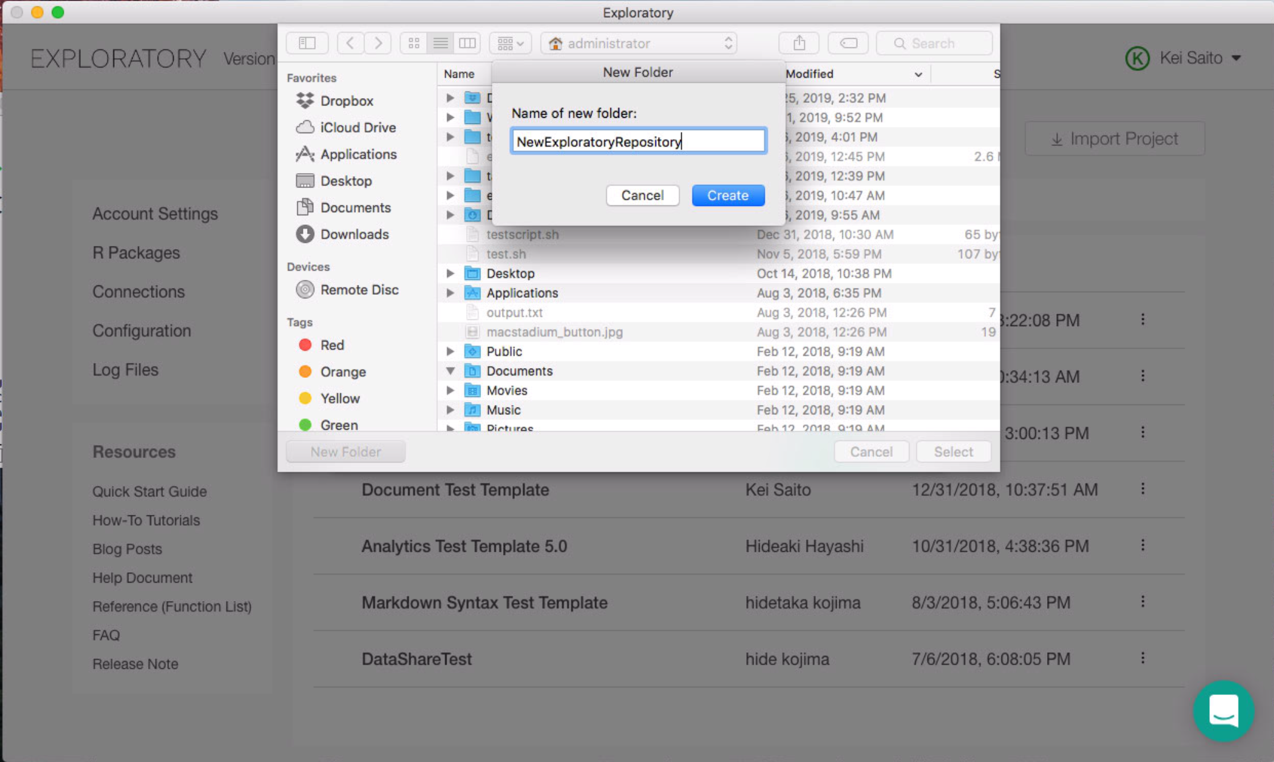
Task: Switch to list view
Action: [x=440, y=43]
